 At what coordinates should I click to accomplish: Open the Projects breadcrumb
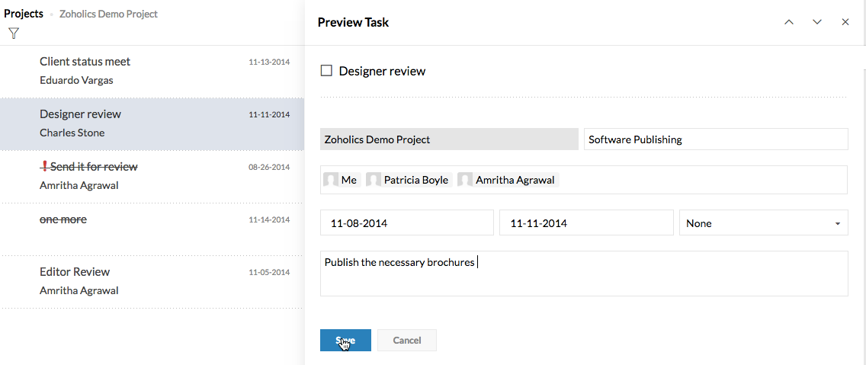(24, 14)
